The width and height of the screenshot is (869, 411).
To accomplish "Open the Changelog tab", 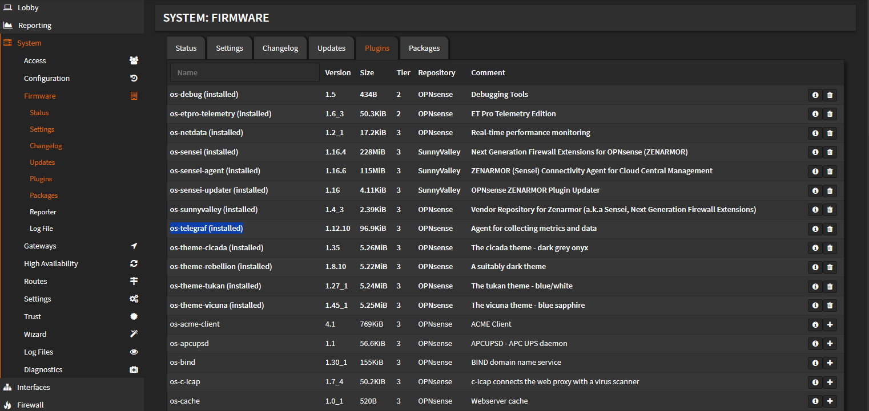I will (280, 48).
